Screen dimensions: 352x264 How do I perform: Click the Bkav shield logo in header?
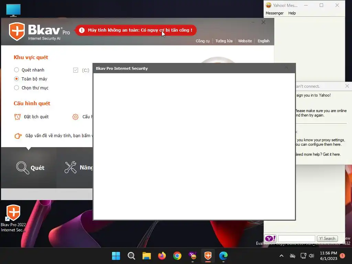click(16, 31)
